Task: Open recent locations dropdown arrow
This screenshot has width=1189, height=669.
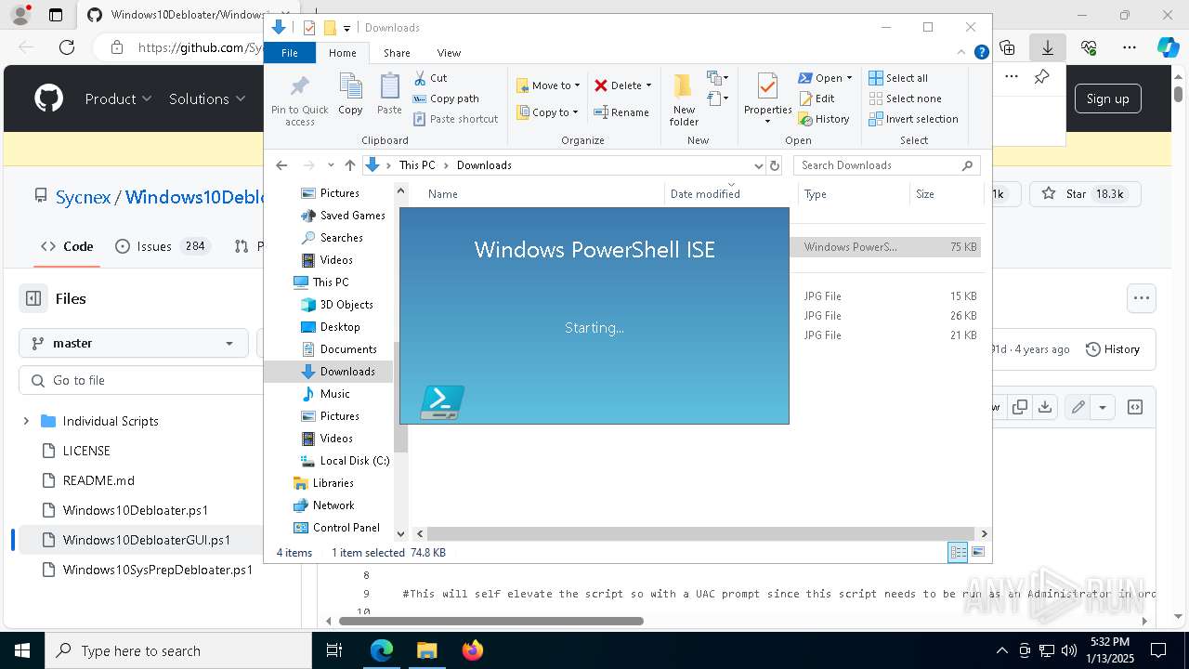Action: (331, 165)
